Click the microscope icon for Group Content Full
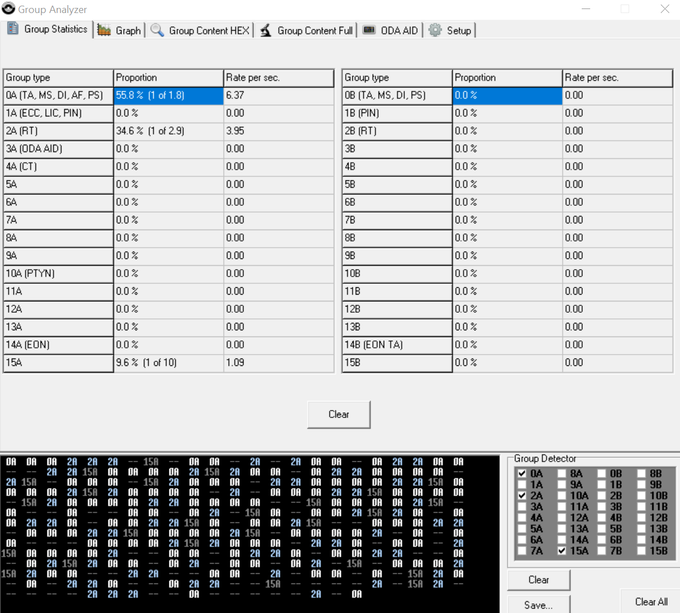 265,30
